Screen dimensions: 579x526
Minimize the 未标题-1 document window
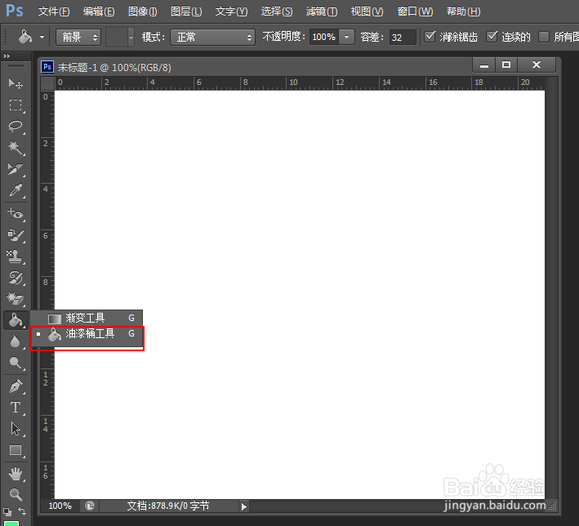pyautogui.click(x=484, y=65)
